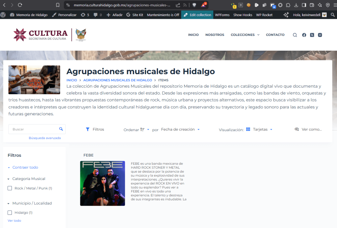Open the FEBE band thumbnail image
337x228 pixels.
102,183
